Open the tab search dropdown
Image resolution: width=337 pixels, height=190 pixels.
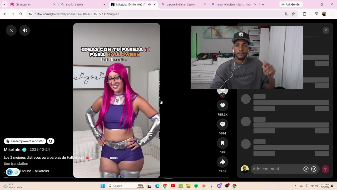click(4, 4)
